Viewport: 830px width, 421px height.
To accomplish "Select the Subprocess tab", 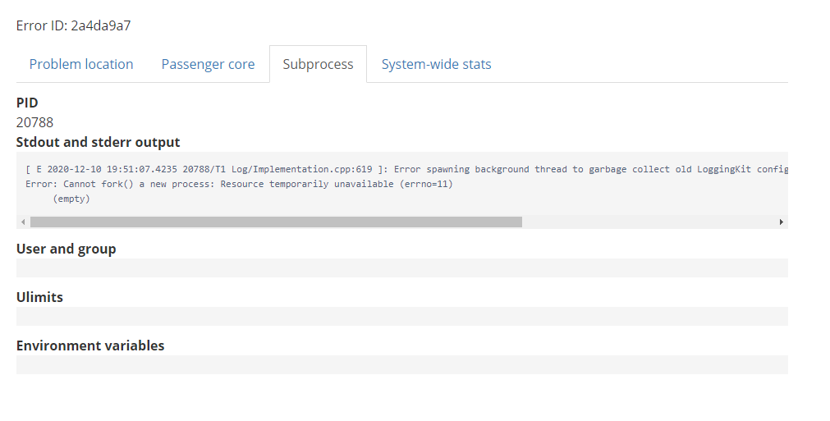I will pos(319,64).
